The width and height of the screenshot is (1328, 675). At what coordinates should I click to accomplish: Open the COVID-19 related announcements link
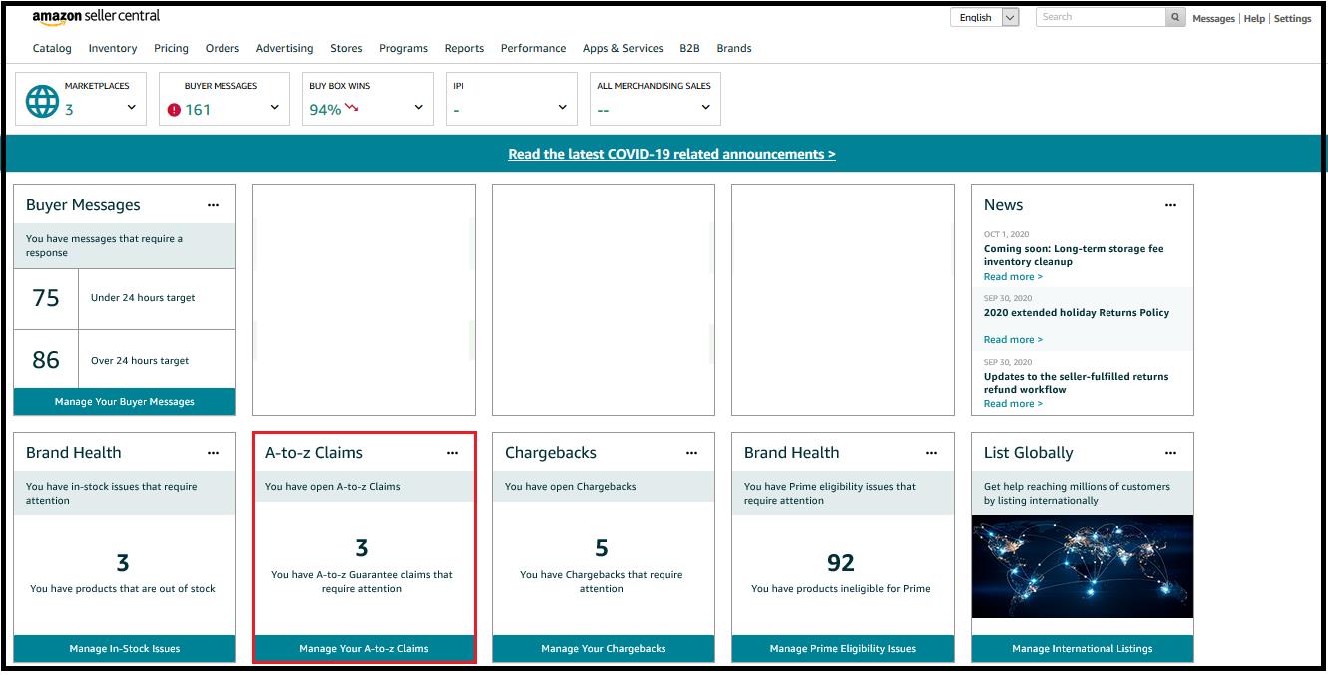pos(671,154)
